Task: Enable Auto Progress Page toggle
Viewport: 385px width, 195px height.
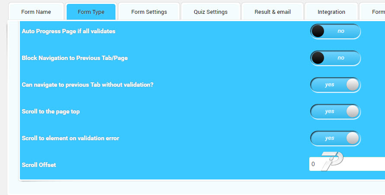Action: tap(335, 31)
